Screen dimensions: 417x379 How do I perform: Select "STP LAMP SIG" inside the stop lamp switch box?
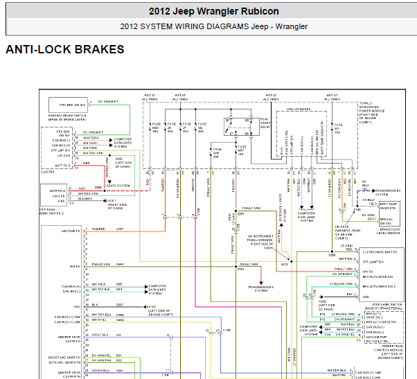373,262
